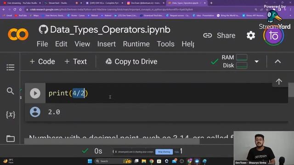Open the Edit menu

(x=61, y=44)
